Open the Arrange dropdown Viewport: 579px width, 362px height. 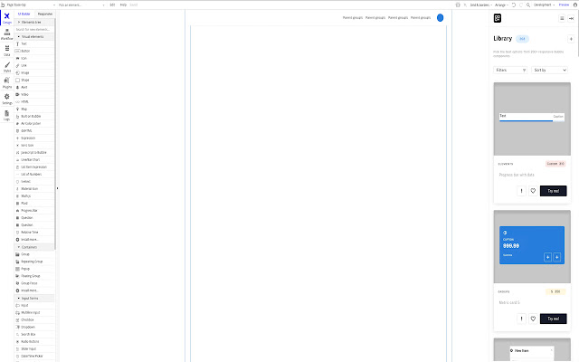[x=501, y=5]
